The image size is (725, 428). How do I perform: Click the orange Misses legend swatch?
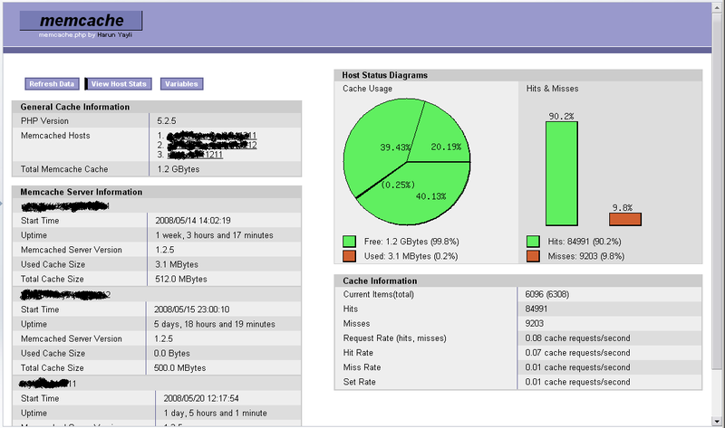pos(533,256)
